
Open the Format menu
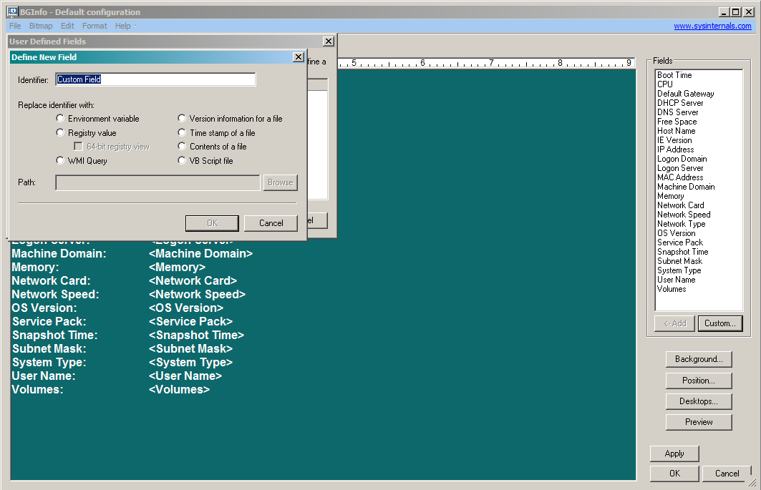94,25
